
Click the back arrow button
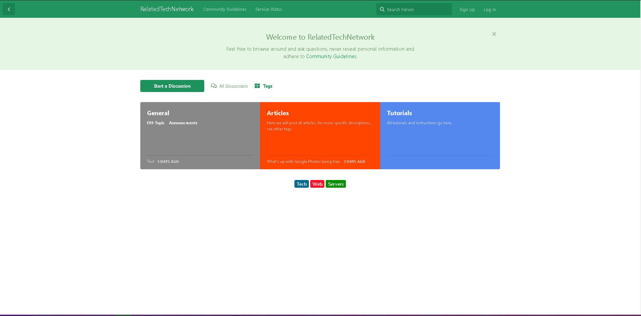tap(9, 9)
